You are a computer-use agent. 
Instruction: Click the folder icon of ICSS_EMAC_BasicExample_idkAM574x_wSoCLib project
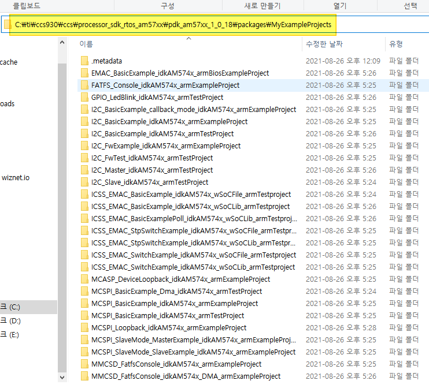click(x=84, y=206)
